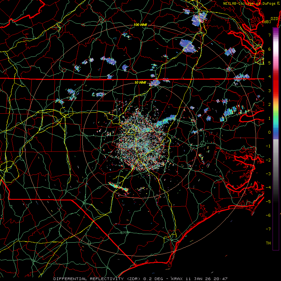Click the 7 value on the scale
Image resolution: width=281 pixels, height=281 pixels.
269,35
